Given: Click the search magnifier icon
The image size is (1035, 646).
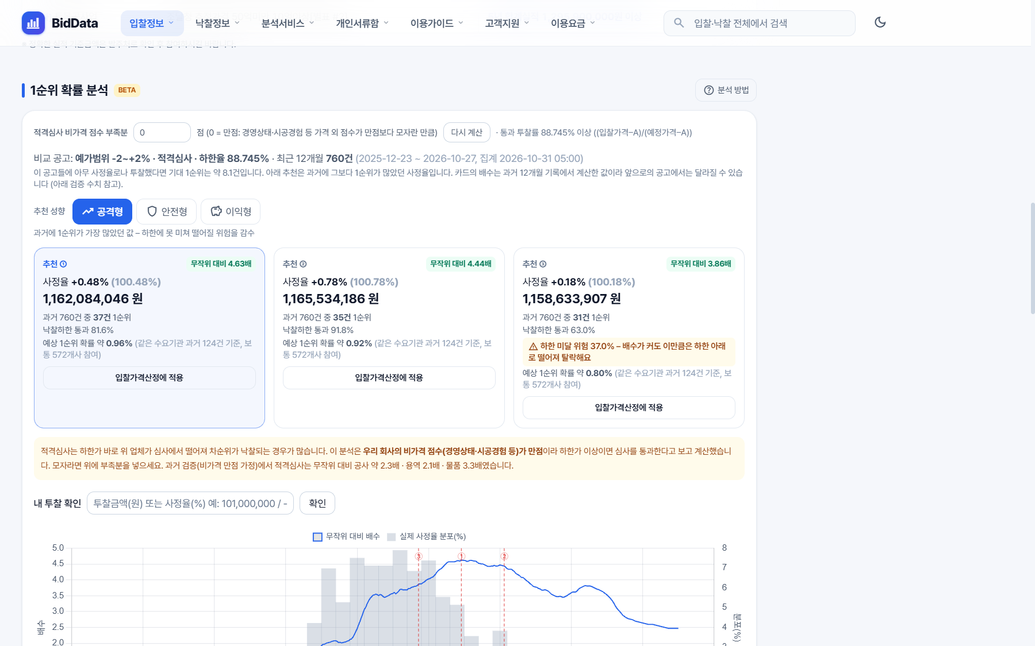Looking at the screenshot, I should [x=679, y=23].
